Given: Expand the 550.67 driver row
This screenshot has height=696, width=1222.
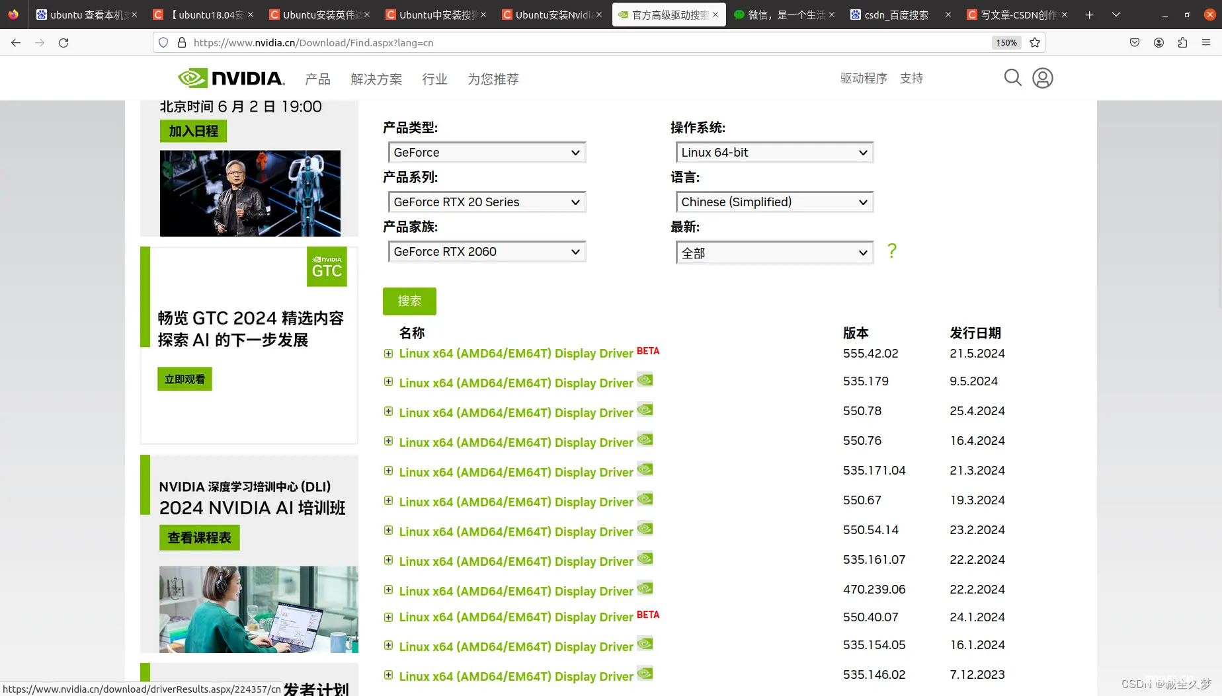Looking at the screenshot, I should [x=389, y=500].
